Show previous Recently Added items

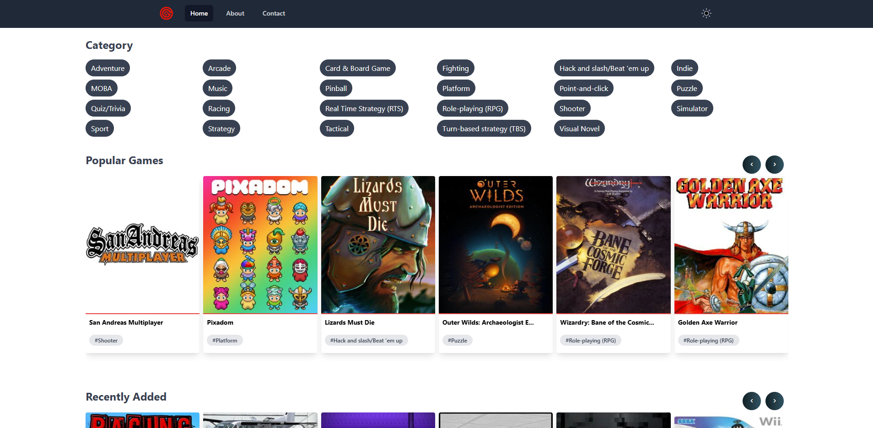point(751,401)
